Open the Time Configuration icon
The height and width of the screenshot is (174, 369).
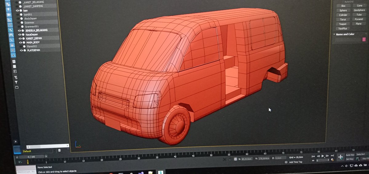click(332, 160)
